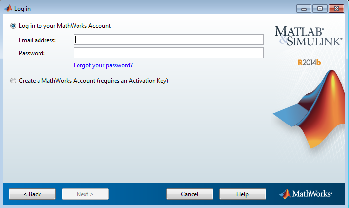This screenshot has height=208, width=349.
Task: Click the Password input field
Action: (168, 53)
